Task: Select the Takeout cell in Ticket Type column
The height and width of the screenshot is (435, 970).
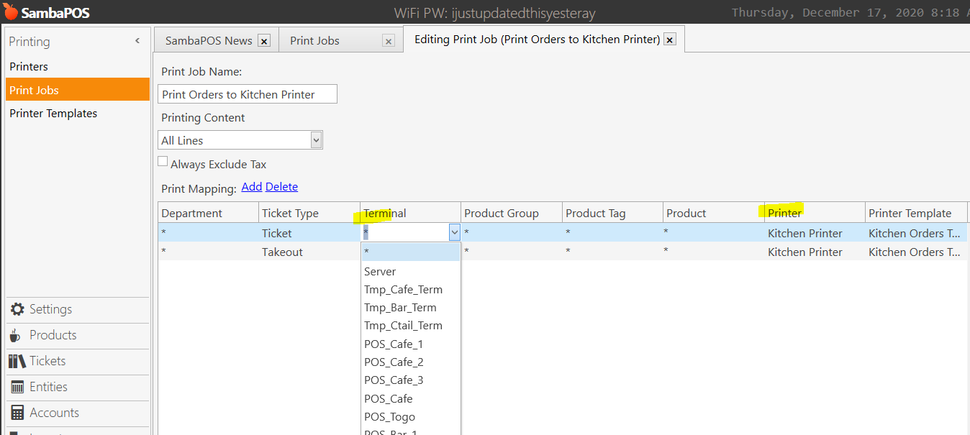Action: 309,252
